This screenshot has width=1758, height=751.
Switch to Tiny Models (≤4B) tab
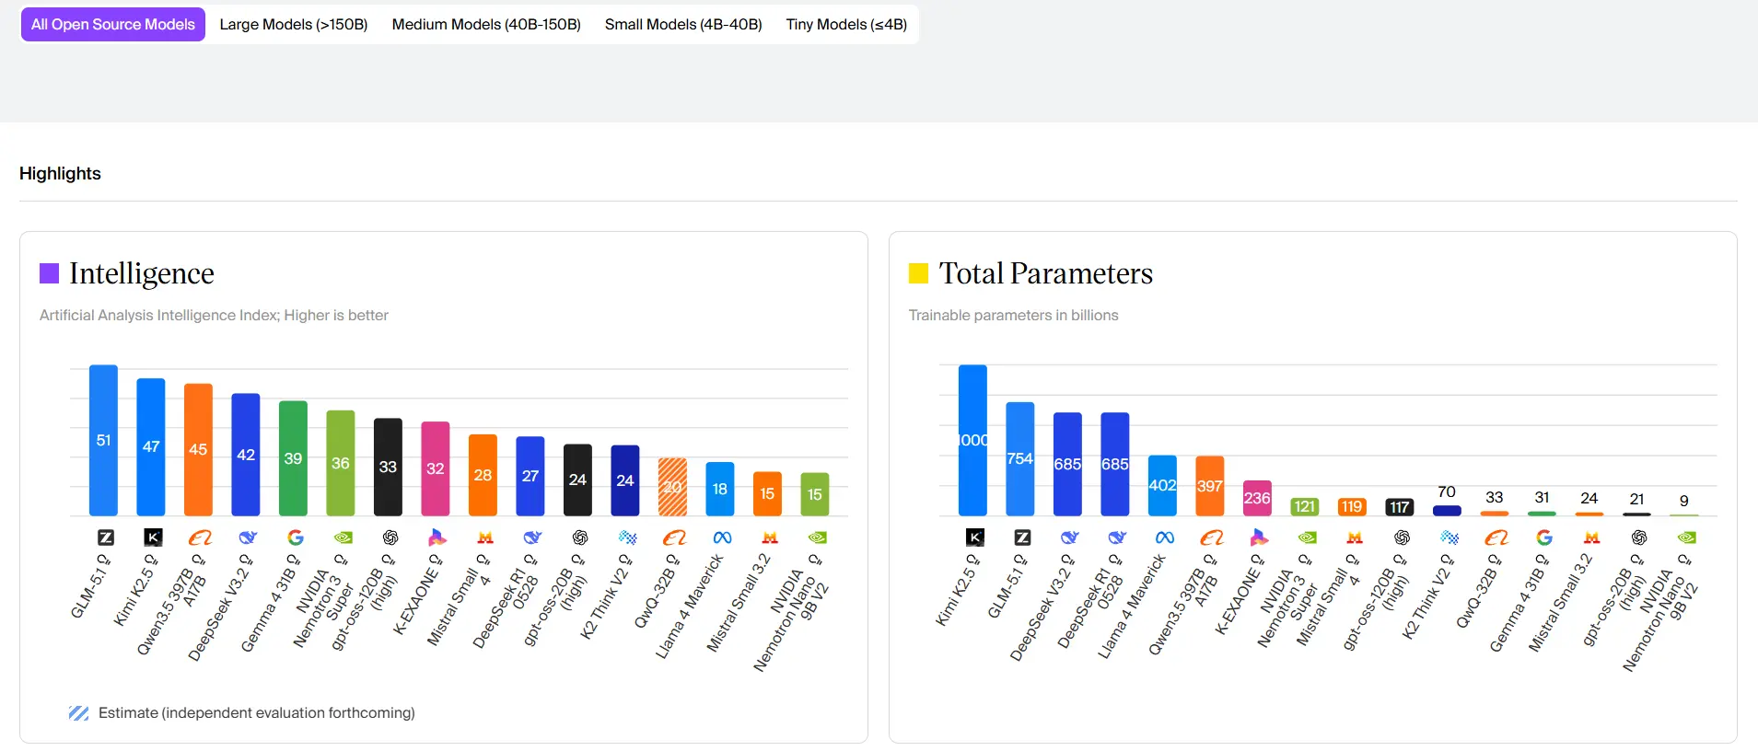846,25
